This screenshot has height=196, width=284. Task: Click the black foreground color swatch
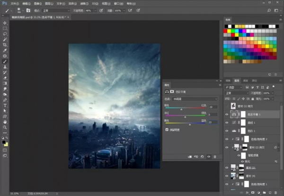click(4, 141)
